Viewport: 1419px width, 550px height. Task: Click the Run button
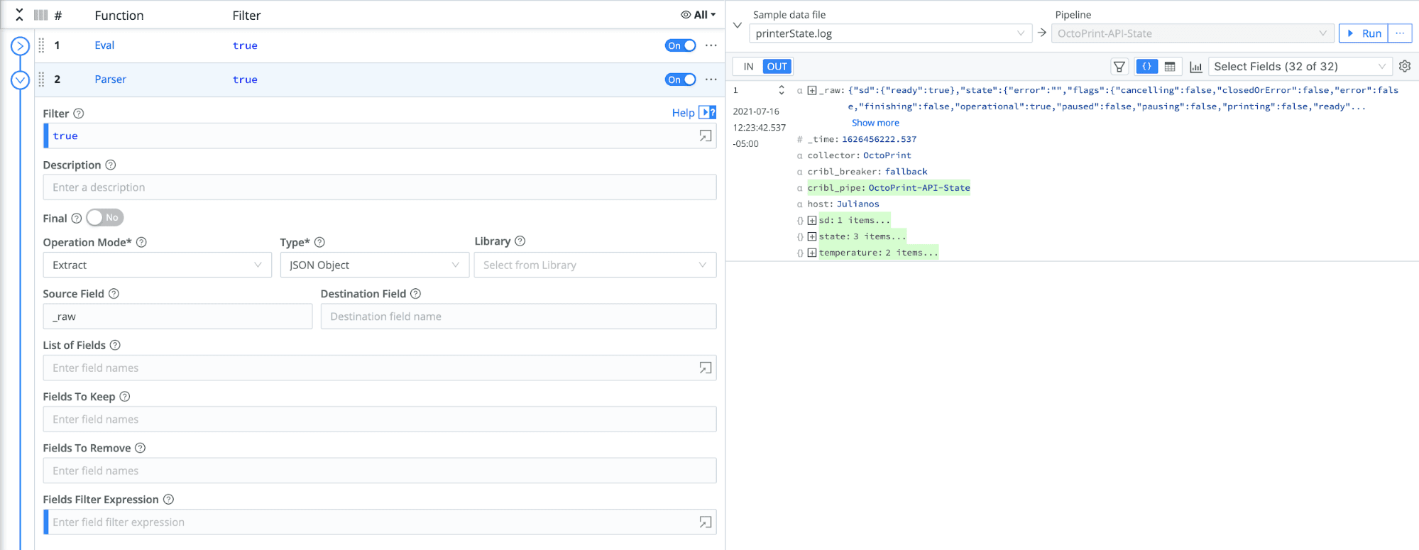point(1364,33)
